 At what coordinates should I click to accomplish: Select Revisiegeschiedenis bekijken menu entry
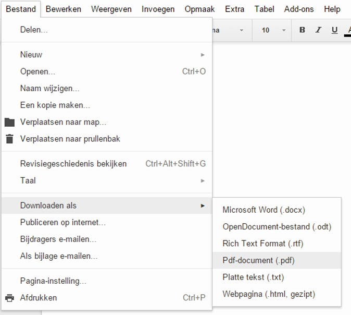73,164
